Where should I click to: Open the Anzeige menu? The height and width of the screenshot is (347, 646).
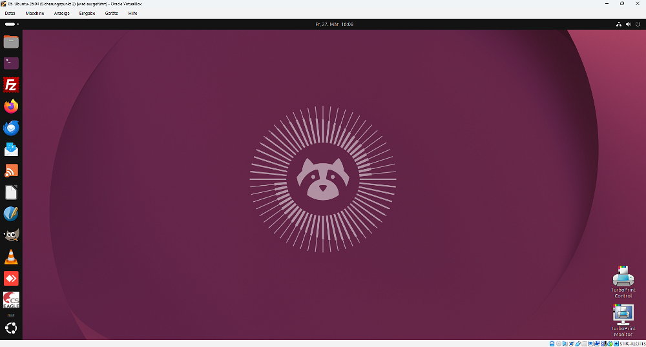(62, 13)
